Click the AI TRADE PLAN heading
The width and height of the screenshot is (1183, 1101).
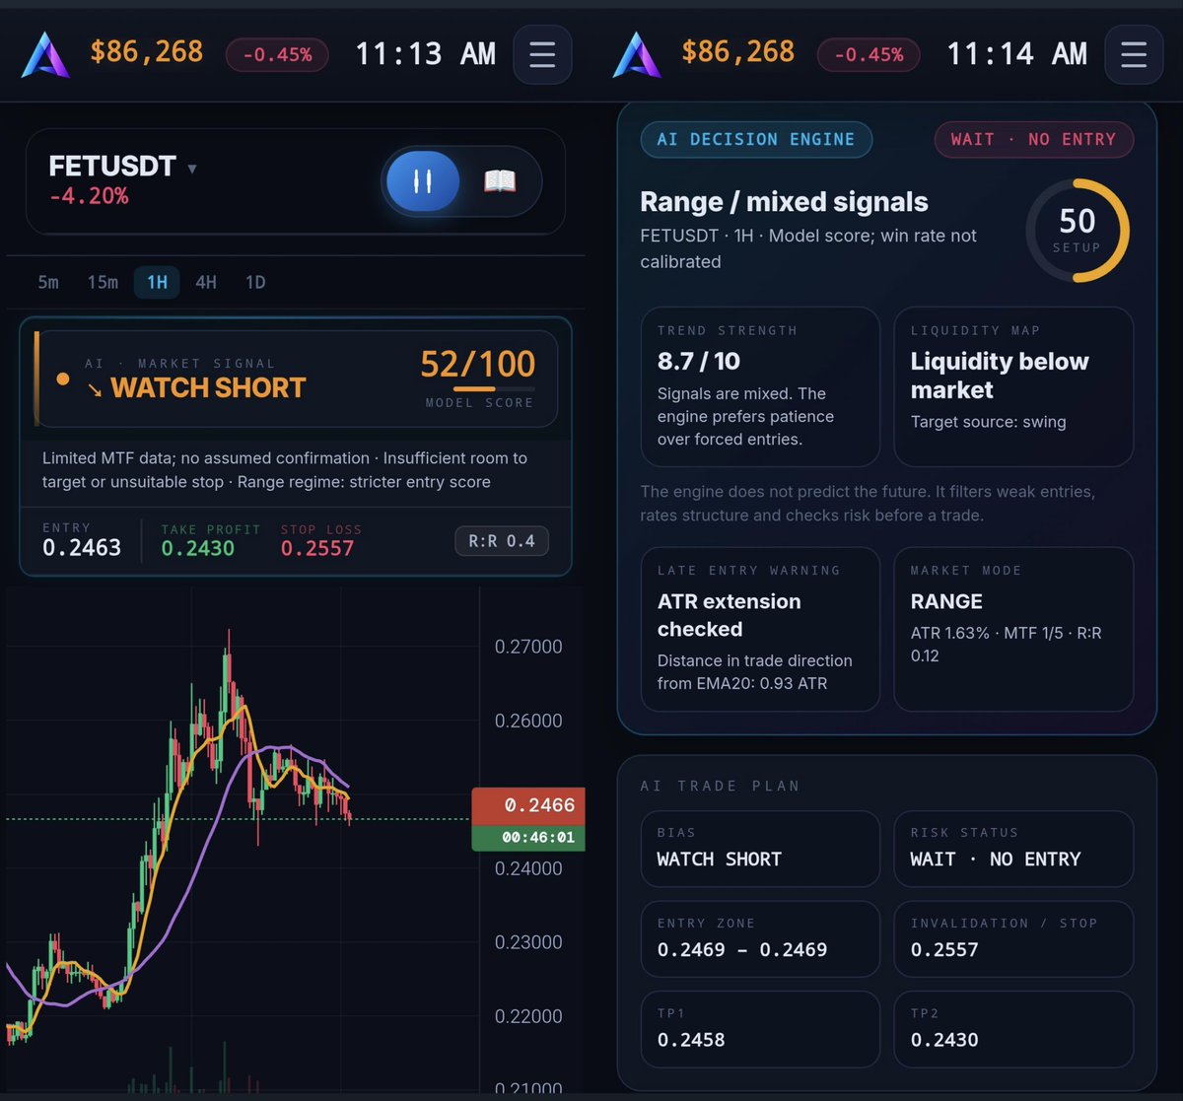[720, 786]
